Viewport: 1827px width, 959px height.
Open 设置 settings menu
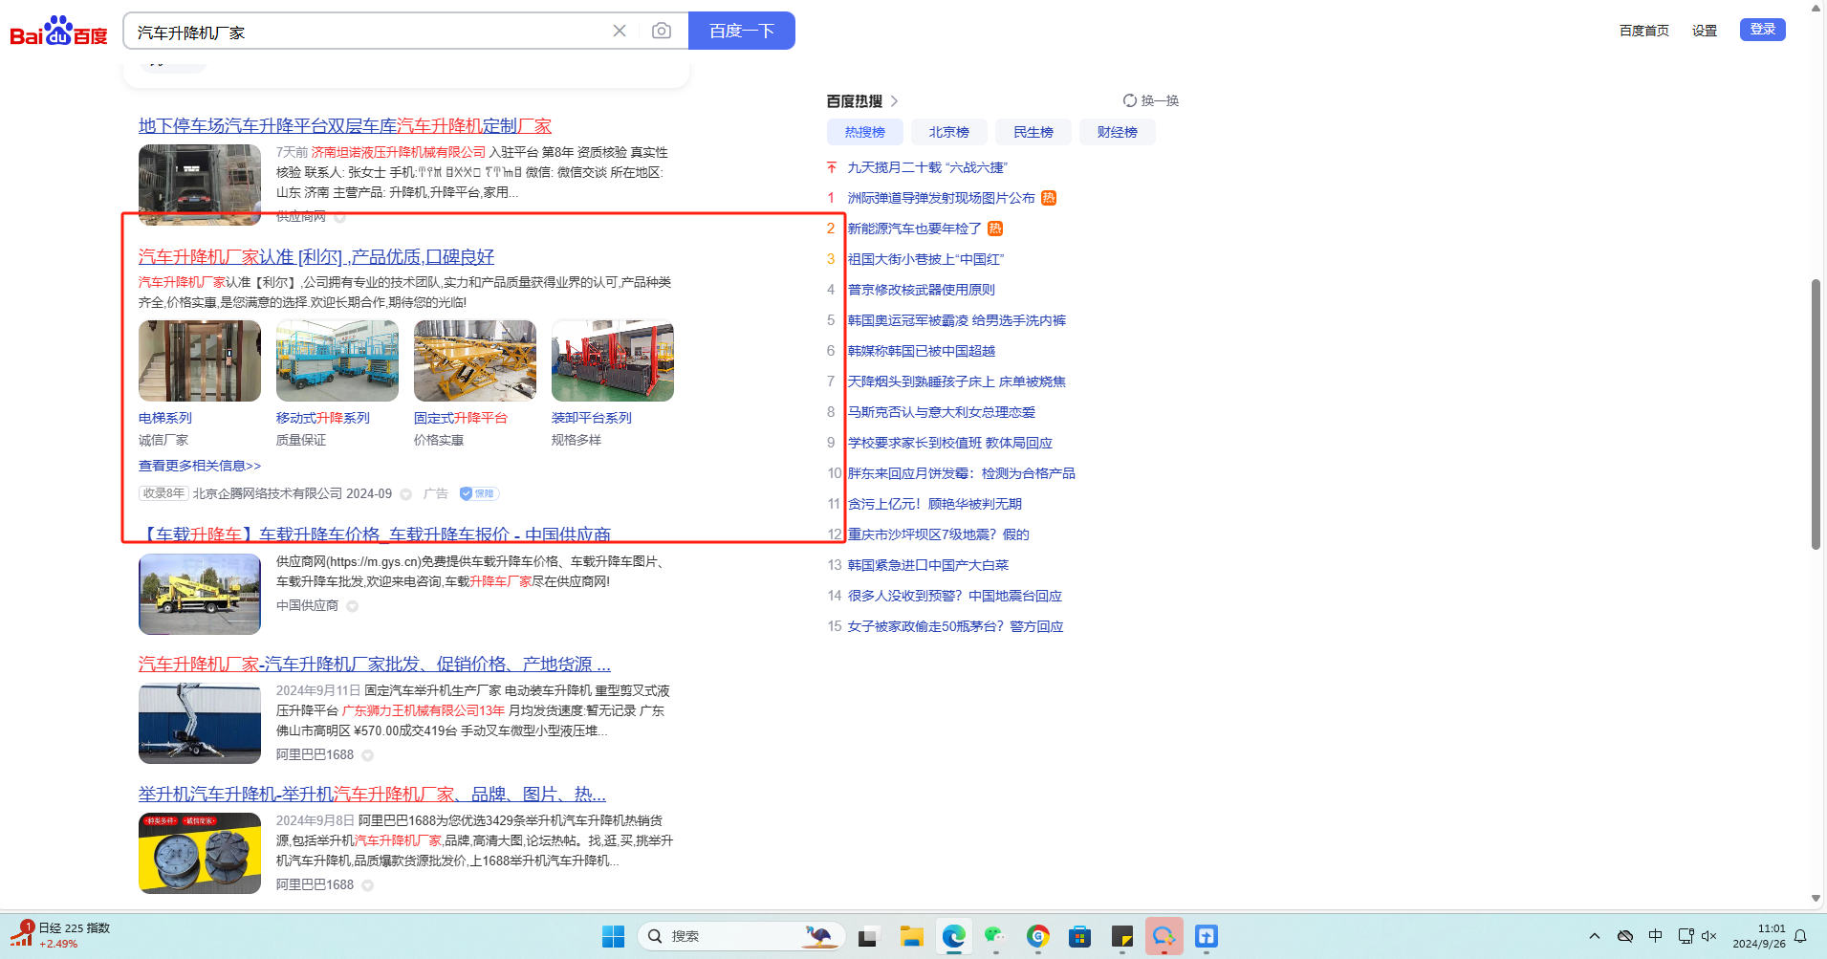click(1704, 31)
